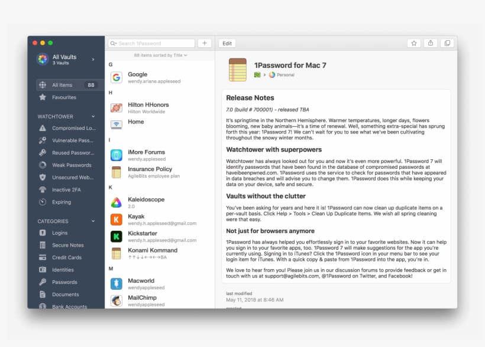Click the plus button to add item
This screenshot has width=485, height=347.
tap(205, 43)
